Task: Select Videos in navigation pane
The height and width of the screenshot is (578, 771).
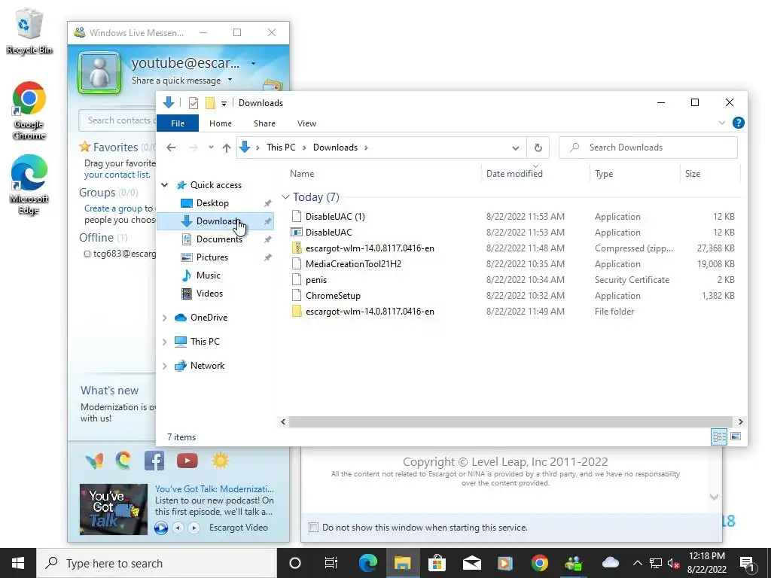Action: coord(209,294)
